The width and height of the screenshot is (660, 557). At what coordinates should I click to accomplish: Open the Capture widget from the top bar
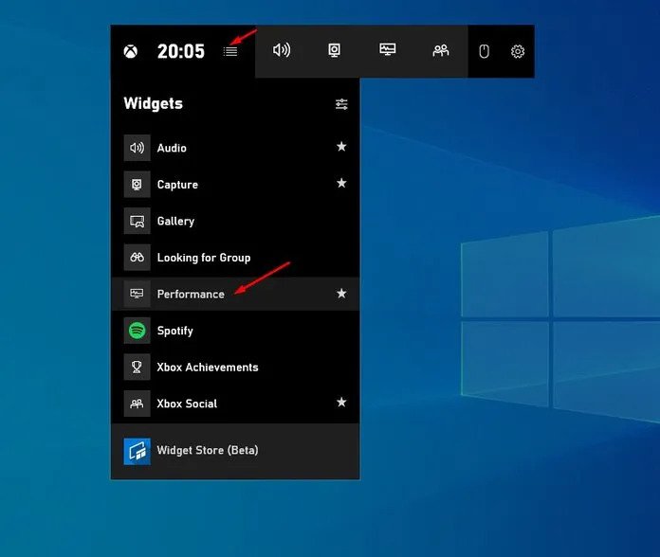(x=334, y=50)
